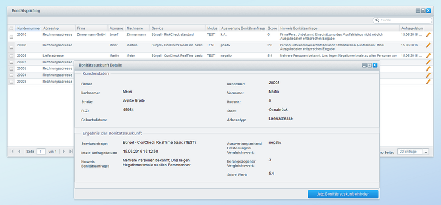Click Hinweis Bonitätsanfrage column header

point(338,28)
